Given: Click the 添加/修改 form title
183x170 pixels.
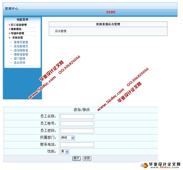Looking at the screenshot, I should pos(82,110).
